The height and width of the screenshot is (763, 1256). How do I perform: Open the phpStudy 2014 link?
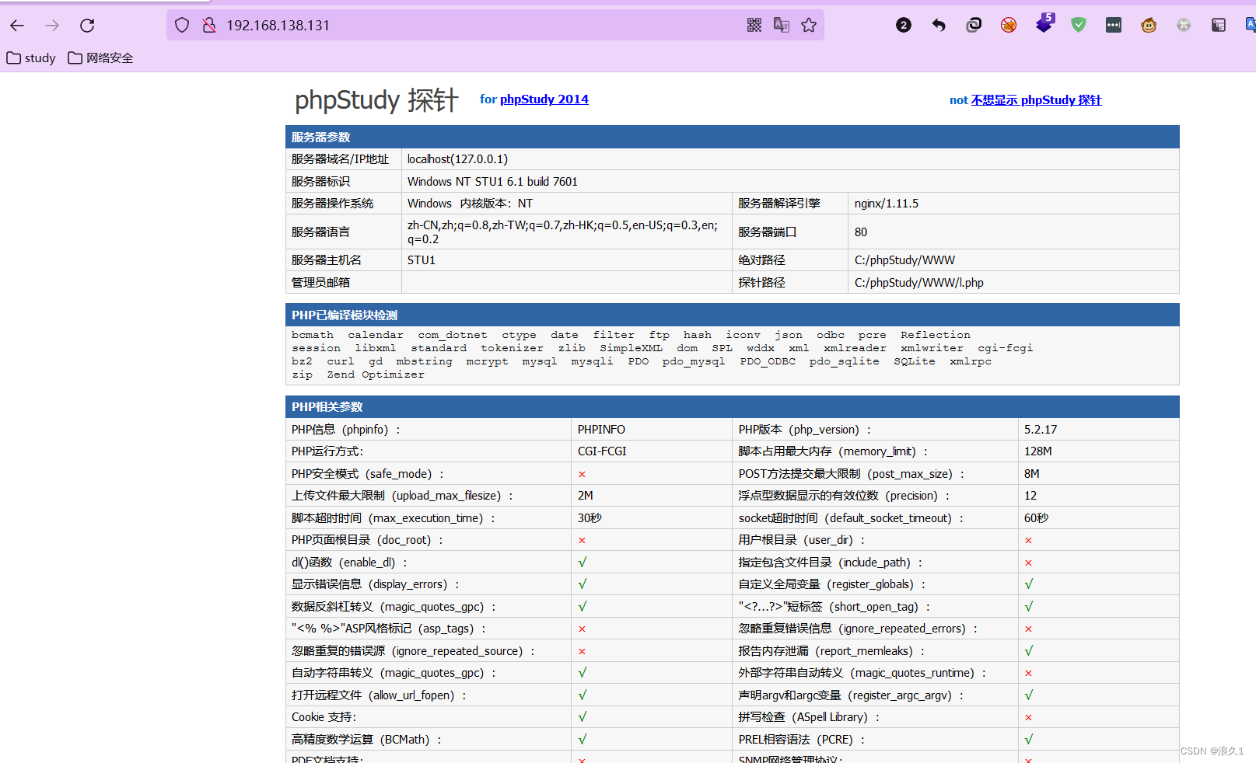coord(544,99)
